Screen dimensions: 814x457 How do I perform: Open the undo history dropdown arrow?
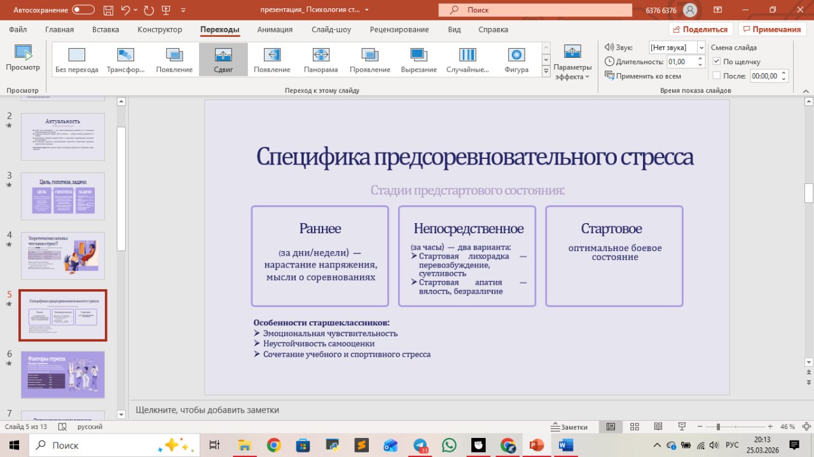137,10
